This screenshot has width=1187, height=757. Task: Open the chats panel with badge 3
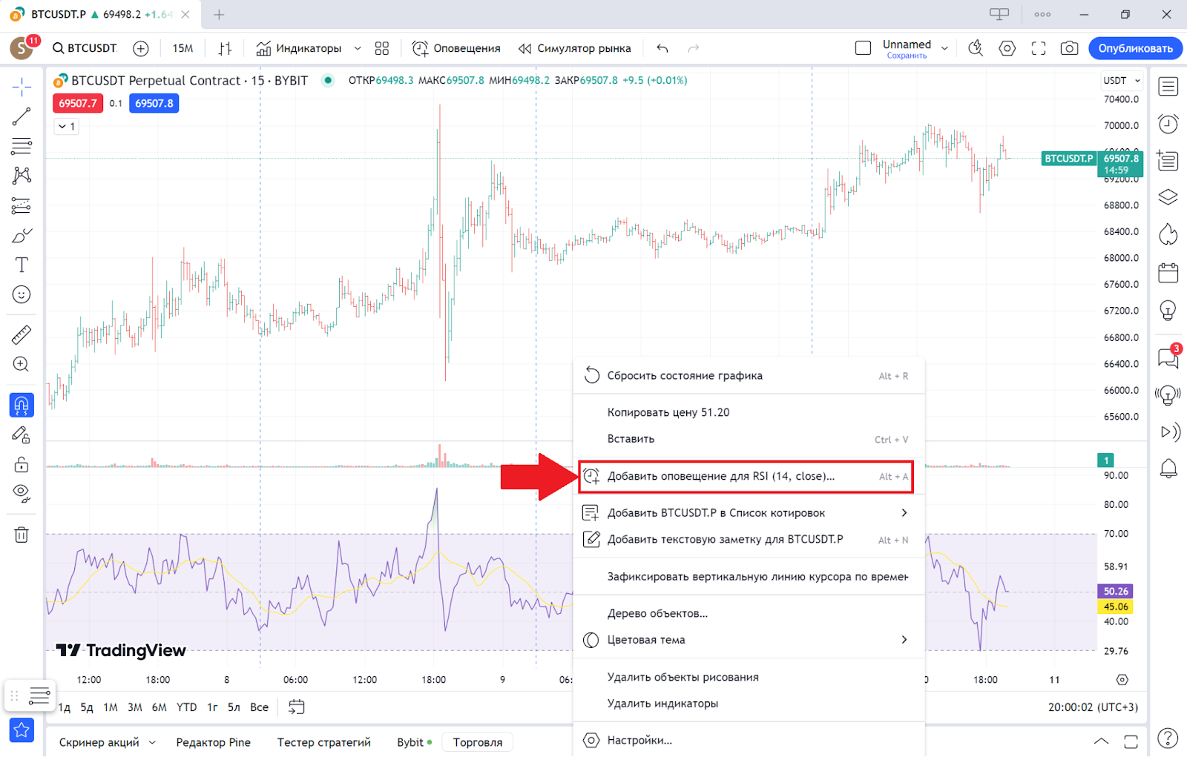coord(1168,358)
